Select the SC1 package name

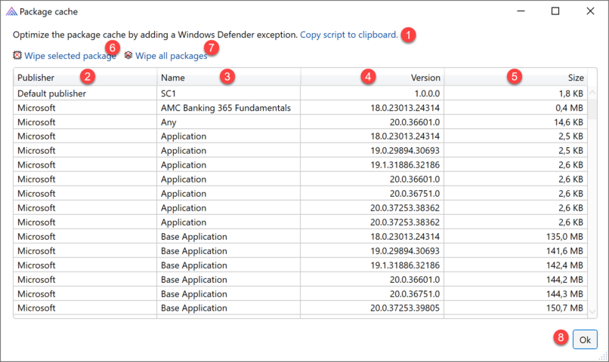pos(168,94)
